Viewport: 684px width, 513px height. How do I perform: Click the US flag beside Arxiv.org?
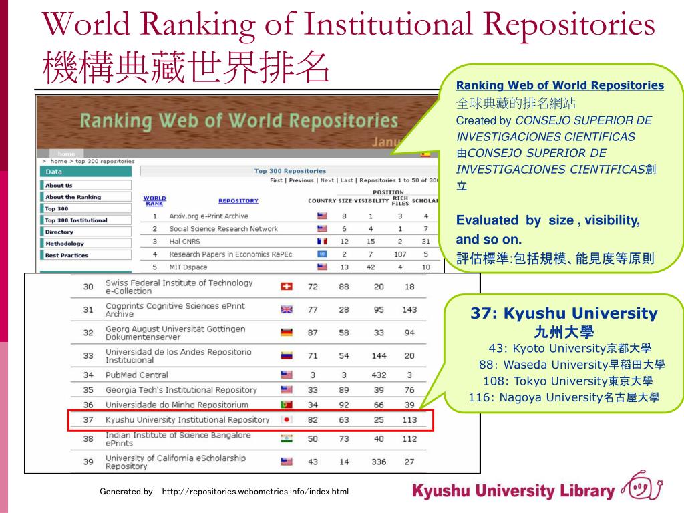coord(322,216)
